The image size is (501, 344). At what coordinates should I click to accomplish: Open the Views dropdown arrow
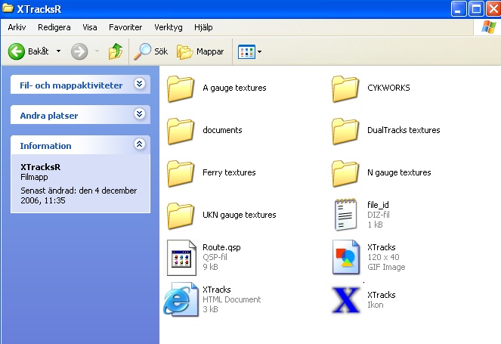point(259,52)
